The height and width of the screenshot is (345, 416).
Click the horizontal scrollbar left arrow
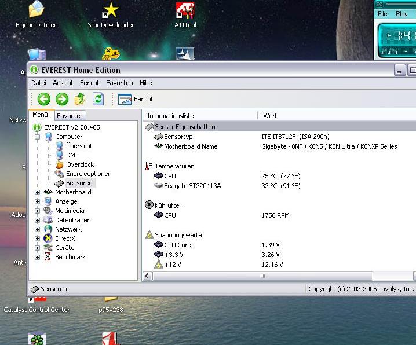click(148, 276)
